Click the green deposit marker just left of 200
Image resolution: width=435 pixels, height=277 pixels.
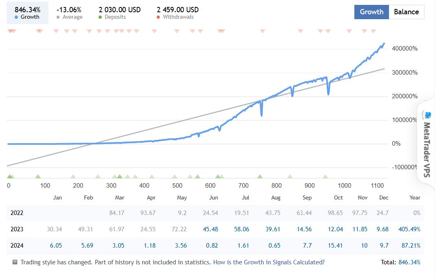pyautogui.click(x=73, y=177)
